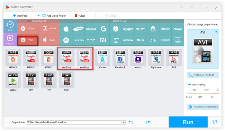The width and height of the screenshot is (225, 131).
Task: Open the scheduled task alarm clock
Action: 215,122
